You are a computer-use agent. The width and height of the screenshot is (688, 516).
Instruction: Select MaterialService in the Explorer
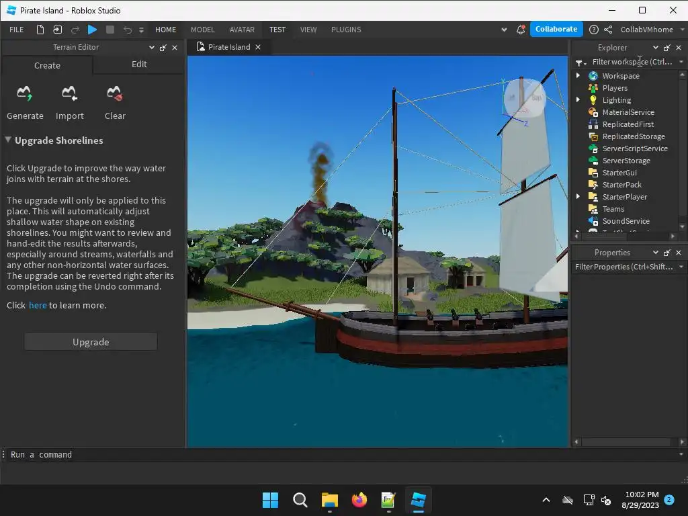click(628, 112)
